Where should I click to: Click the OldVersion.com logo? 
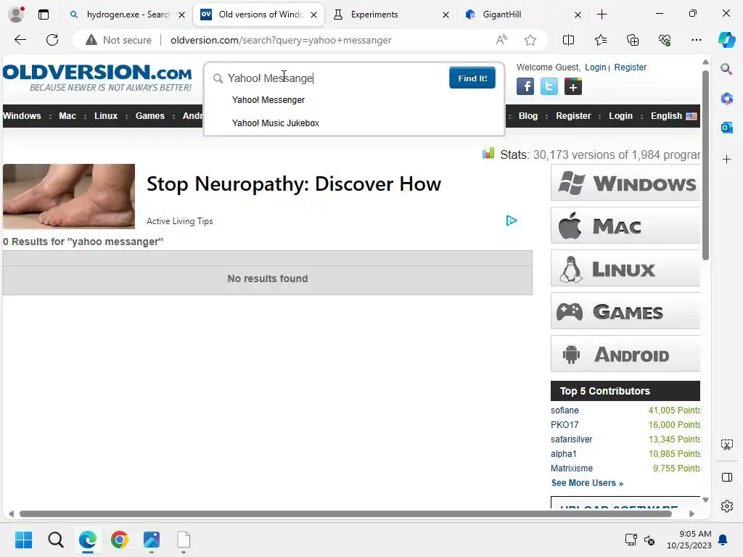(x=97, y=78)
